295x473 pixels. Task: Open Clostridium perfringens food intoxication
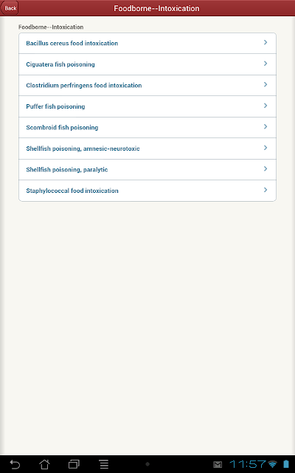point(147,86)
